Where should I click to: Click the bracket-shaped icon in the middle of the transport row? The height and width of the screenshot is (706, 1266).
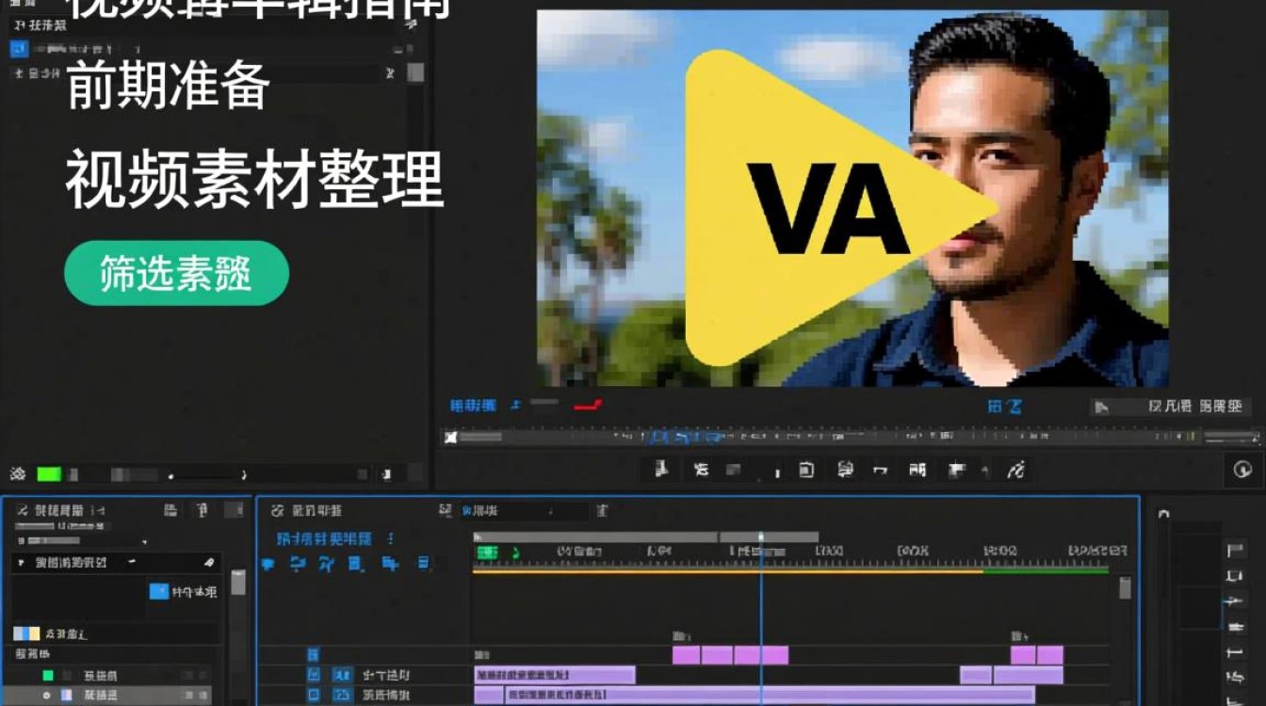click(880, 469)
